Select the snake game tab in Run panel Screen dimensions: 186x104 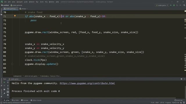tap(14, 79)
